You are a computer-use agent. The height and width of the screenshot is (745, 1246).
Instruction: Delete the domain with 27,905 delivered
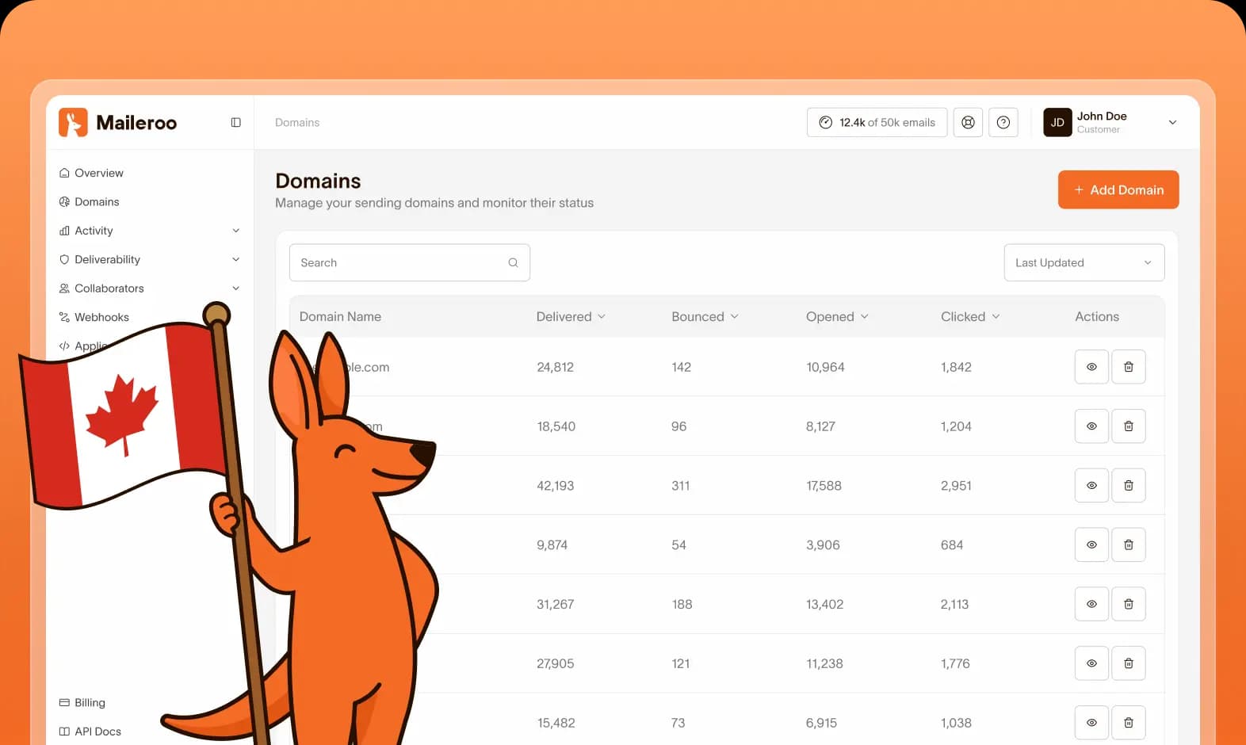click(x=1129, y=663)
